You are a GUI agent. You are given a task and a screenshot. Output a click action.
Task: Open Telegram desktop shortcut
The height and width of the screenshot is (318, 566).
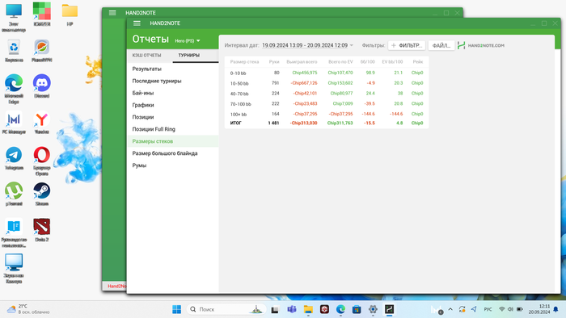pyautogui.click(x=14, y=158)
